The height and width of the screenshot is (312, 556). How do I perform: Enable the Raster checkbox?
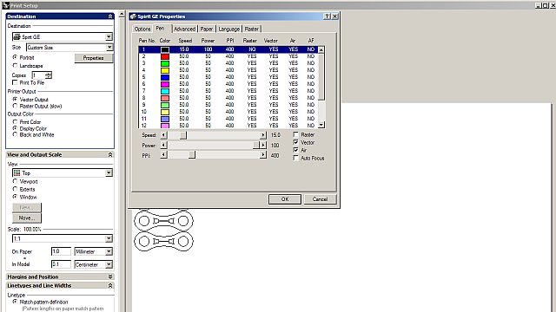pos(295,134)
